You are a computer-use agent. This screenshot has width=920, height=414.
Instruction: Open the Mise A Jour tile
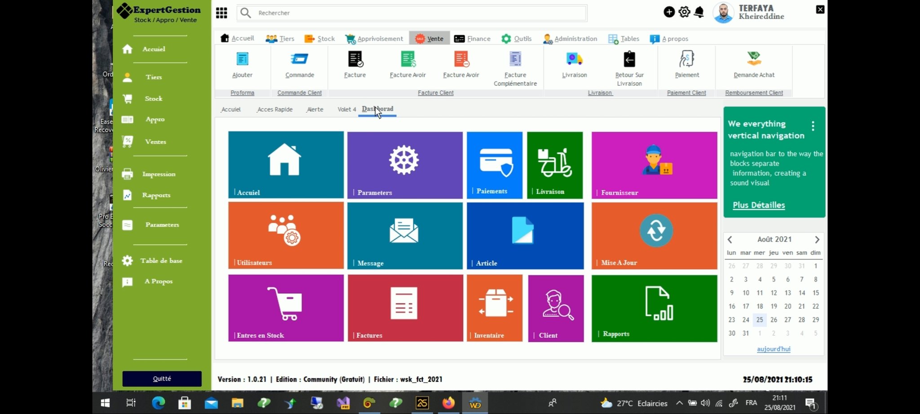tap(654, 236)
